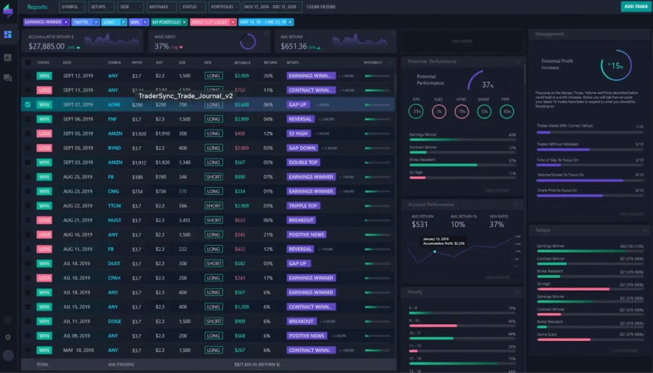Click the TraderSync logo icon
Screen dimensions: 653x373
point(7,8)
